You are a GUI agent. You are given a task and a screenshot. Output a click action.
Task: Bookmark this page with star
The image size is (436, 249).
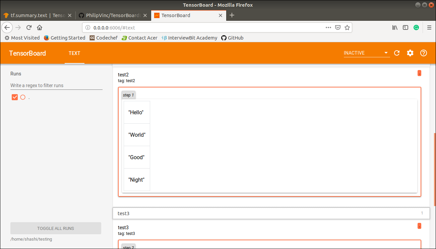point(347,27)
